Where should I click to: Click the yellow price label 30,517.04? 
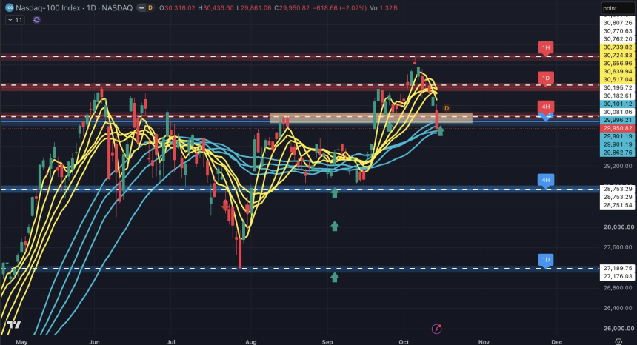618,79
